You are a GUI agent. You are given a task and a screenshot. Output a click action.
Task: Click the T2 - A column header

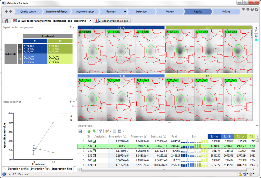(240, 136)
